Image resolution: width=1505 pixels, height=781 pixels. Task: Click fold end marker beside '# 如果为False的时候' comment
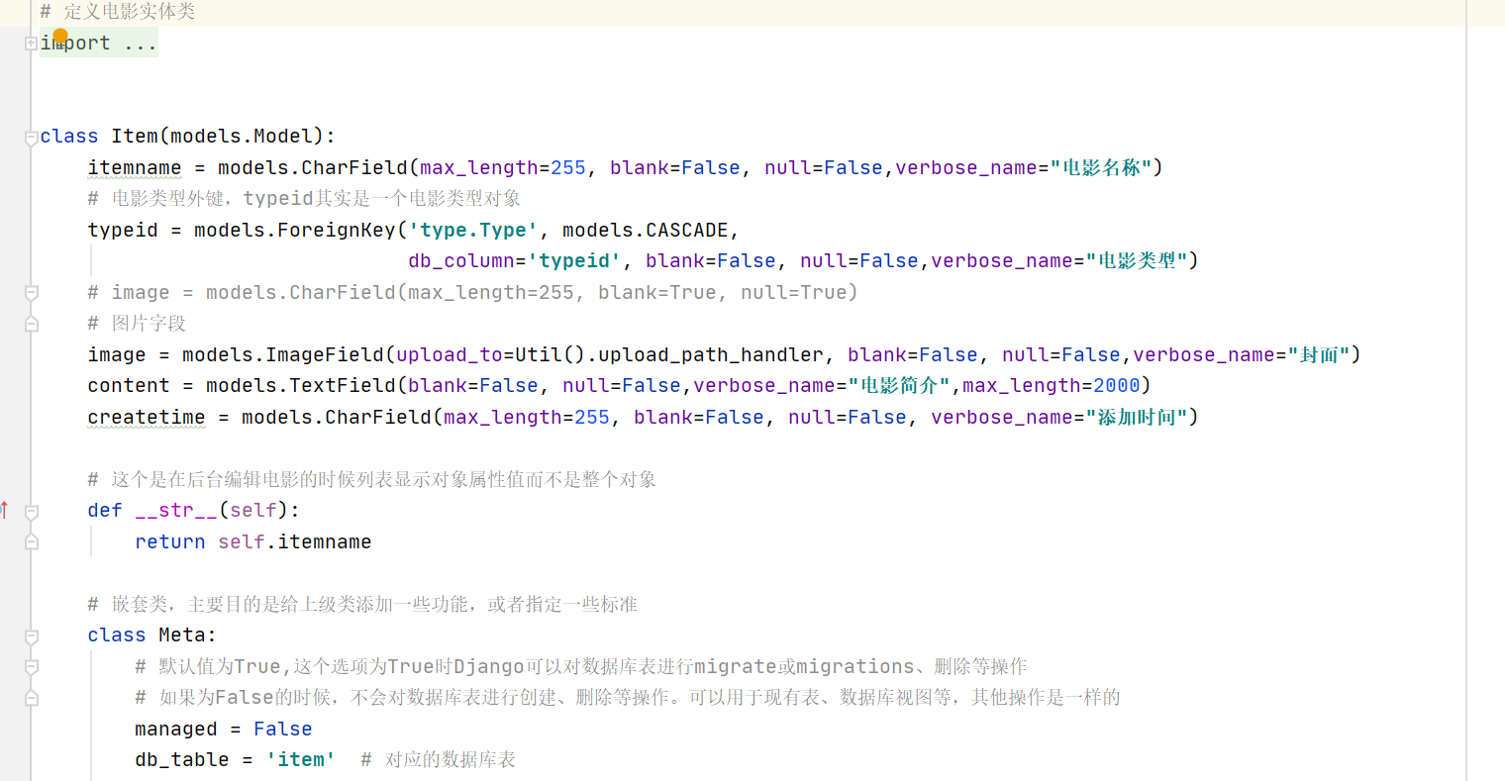pyautogui.click(x=31, y=698)
